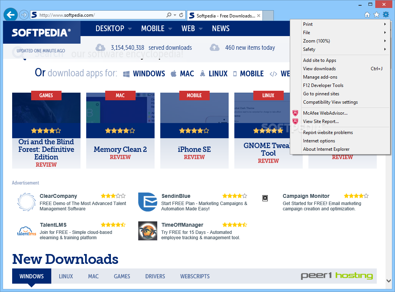Click the SendinBlue ad logo
395x292 pixels.
pyautogui.click(x=148, y=202)
